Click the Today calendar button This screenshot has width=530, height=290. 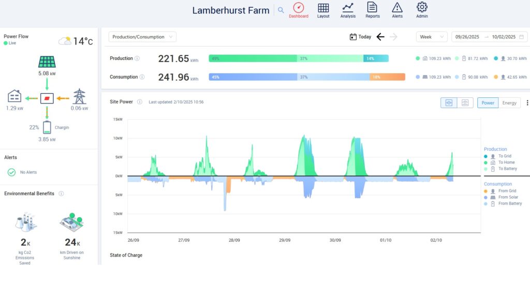(x=361, y=37)
